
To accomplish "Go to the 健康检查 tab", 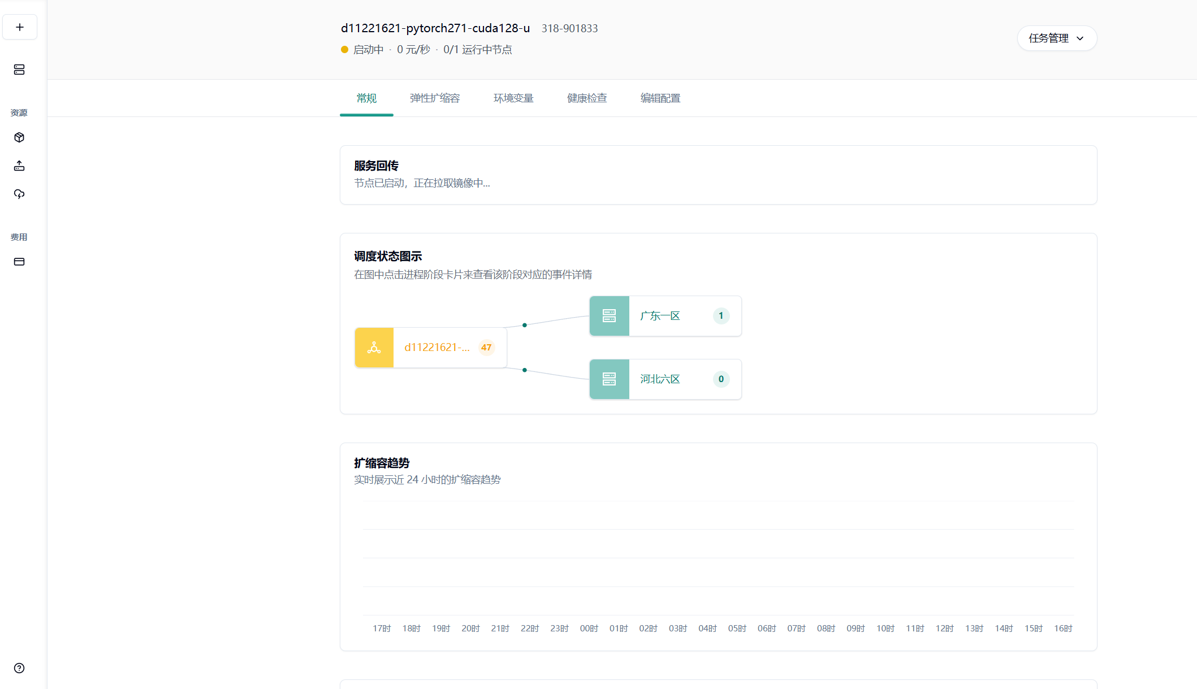I will pos(586,98).
